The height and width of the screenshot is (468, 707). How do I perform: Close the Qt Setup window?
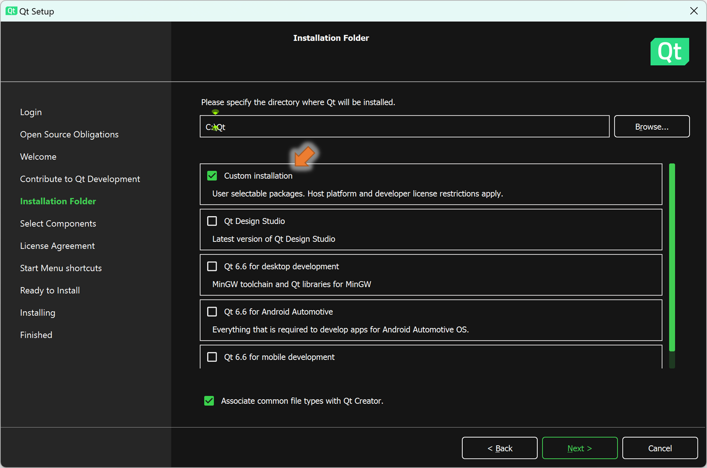point(694,11)
